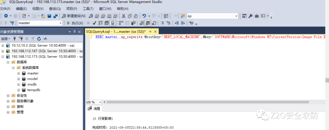Refresh Object Explorer with the circular arrow
This screenshot has height=130, width=329.
pyautogui.click(x=39, y=39)
